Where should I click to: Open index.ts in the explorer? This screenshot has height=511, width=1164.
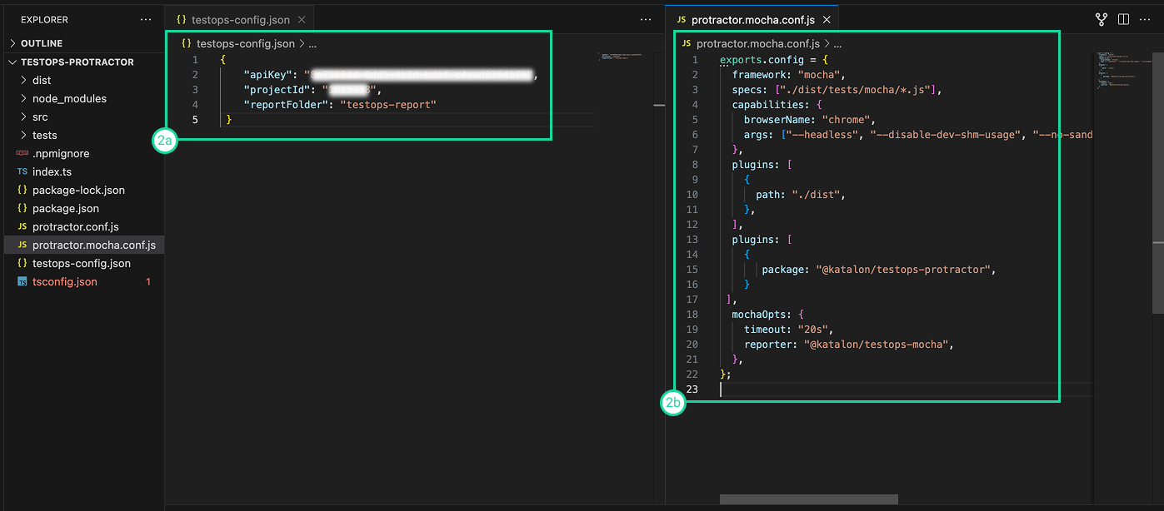click(x=52, y=171)
